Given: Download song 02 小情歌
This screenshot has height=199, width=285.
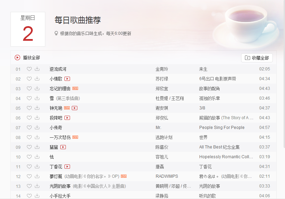Looking at the screenshot, I should pos(37,78).
